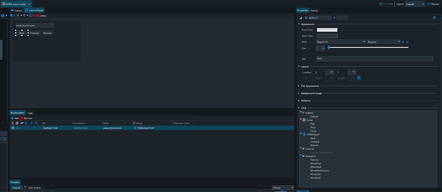
Task: Switch to the Events tab
Action: (x=314, y=10)
